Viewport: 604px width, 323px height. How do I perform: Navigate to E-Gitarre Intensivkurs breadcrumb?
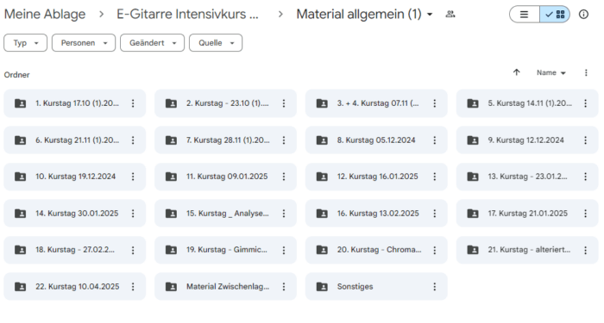pyautogui.click(x=187, y=15)
